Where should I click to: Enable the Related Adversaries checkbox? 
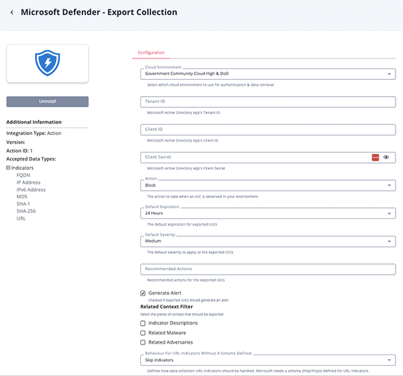[x=143, y=342]
